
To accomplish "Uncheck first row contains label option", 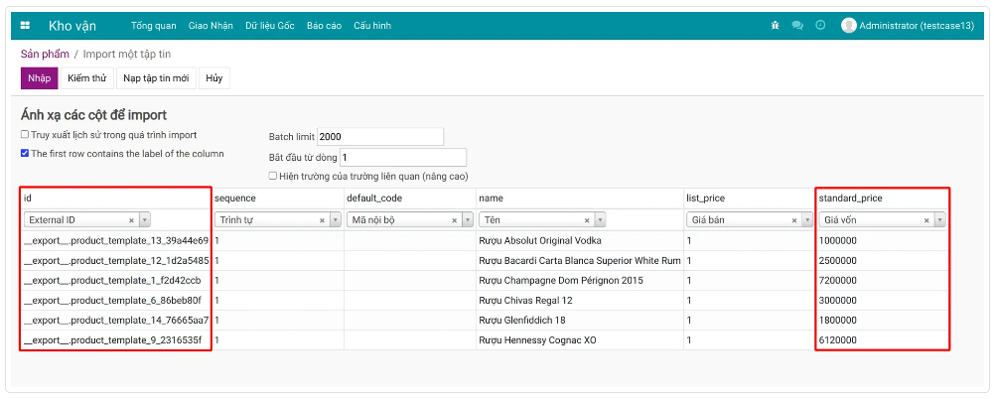I will pos(25,154).
